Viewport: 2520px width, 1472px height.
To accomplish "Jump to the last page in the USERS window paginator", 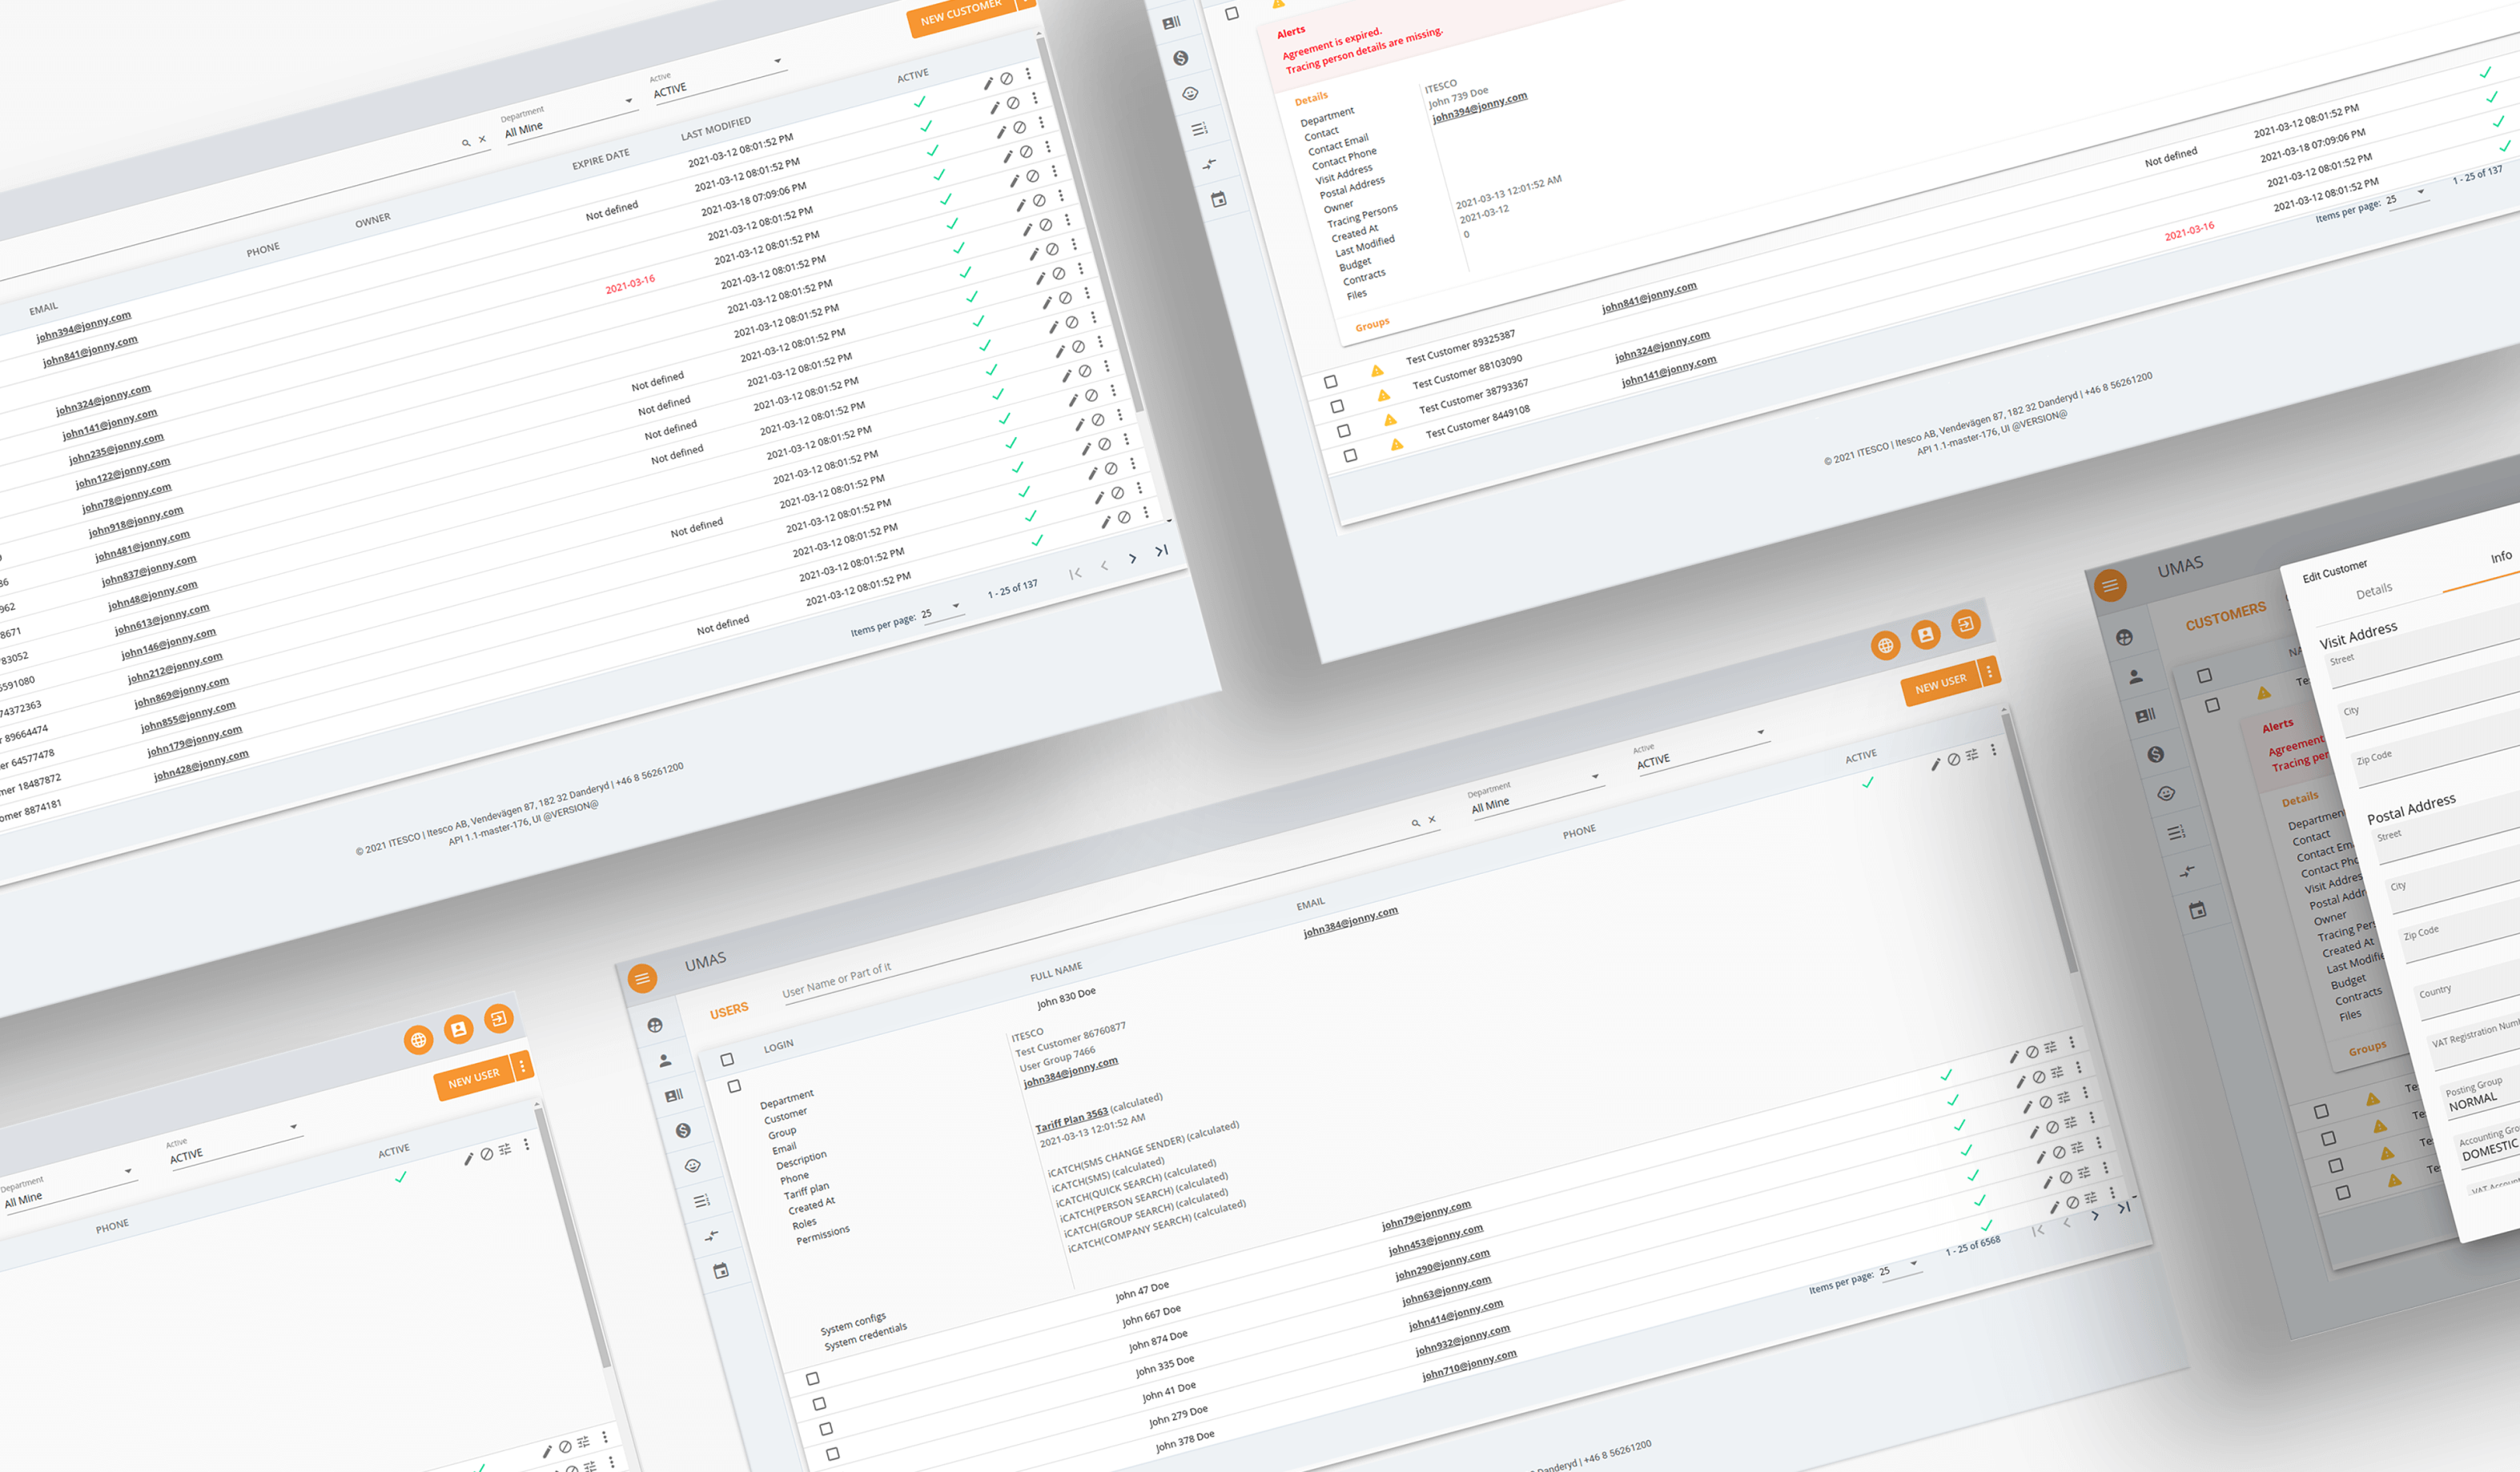I will 2123,1208.
